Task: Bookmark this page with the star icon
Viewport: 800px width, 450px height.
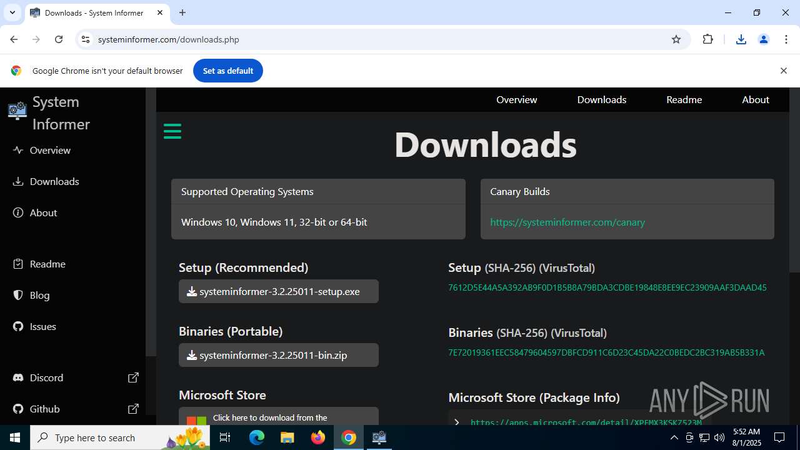Action: (x=676, y=39)
